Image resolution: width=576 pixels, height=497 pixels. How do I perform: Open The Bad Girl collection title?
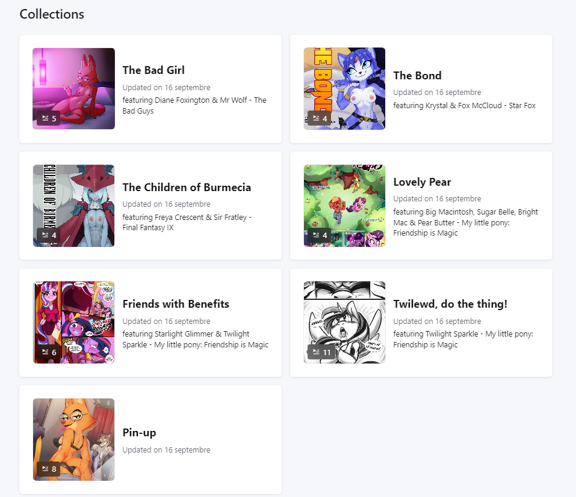tap(153, 70)
